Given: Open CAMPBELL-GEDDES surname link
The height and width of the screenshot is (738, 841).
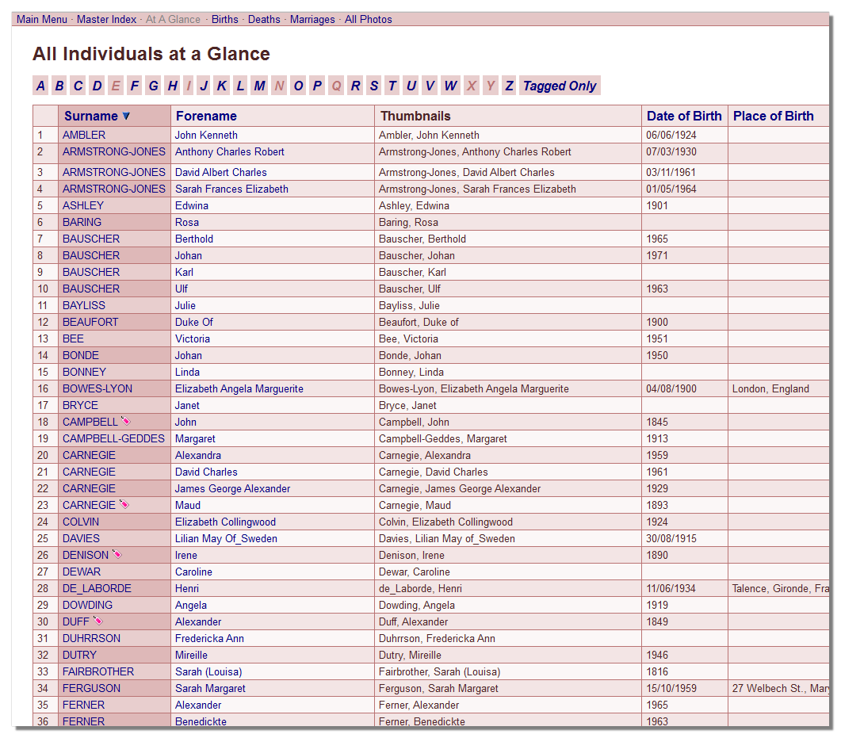Looking at the screenshot, I should [113, 438].
